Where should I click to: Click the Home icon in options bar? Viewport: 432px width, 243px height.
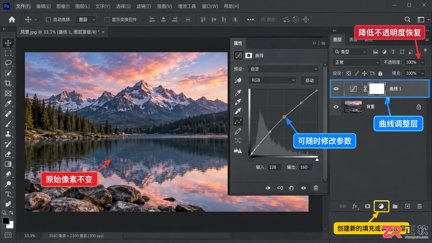click(12, 19)
